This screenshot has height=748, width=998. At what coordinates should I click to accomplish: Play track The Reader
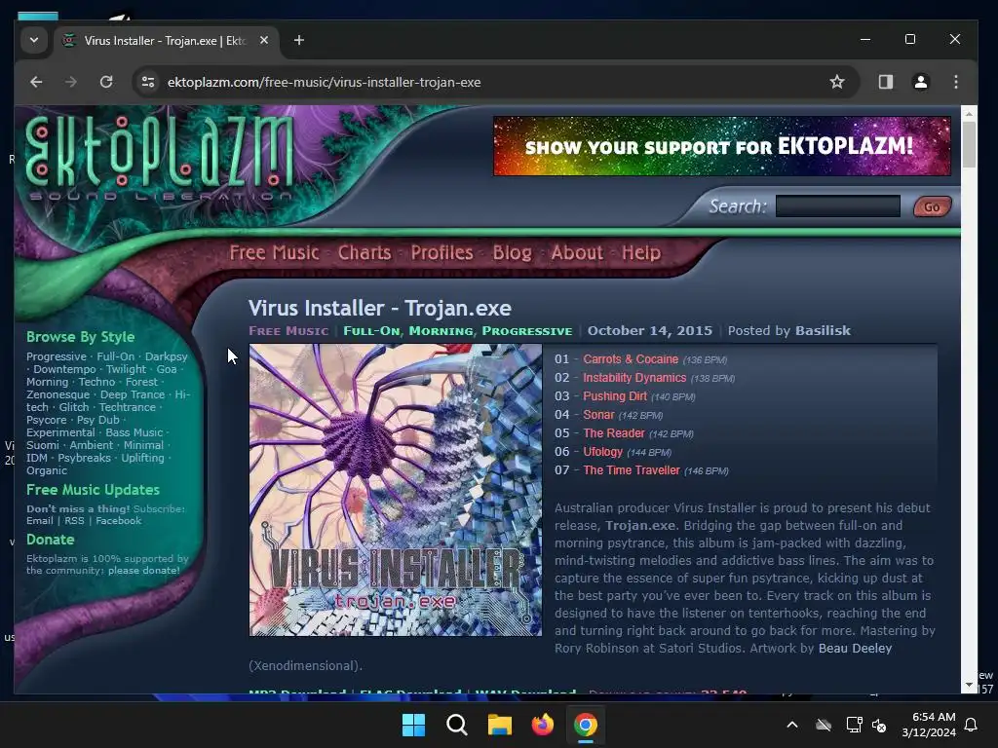[x=614, y=433]
